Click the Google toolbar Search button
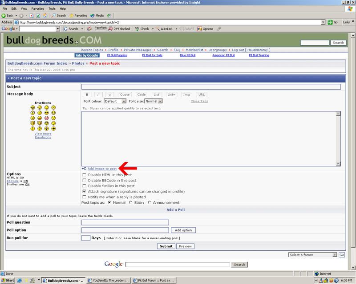 71,29
